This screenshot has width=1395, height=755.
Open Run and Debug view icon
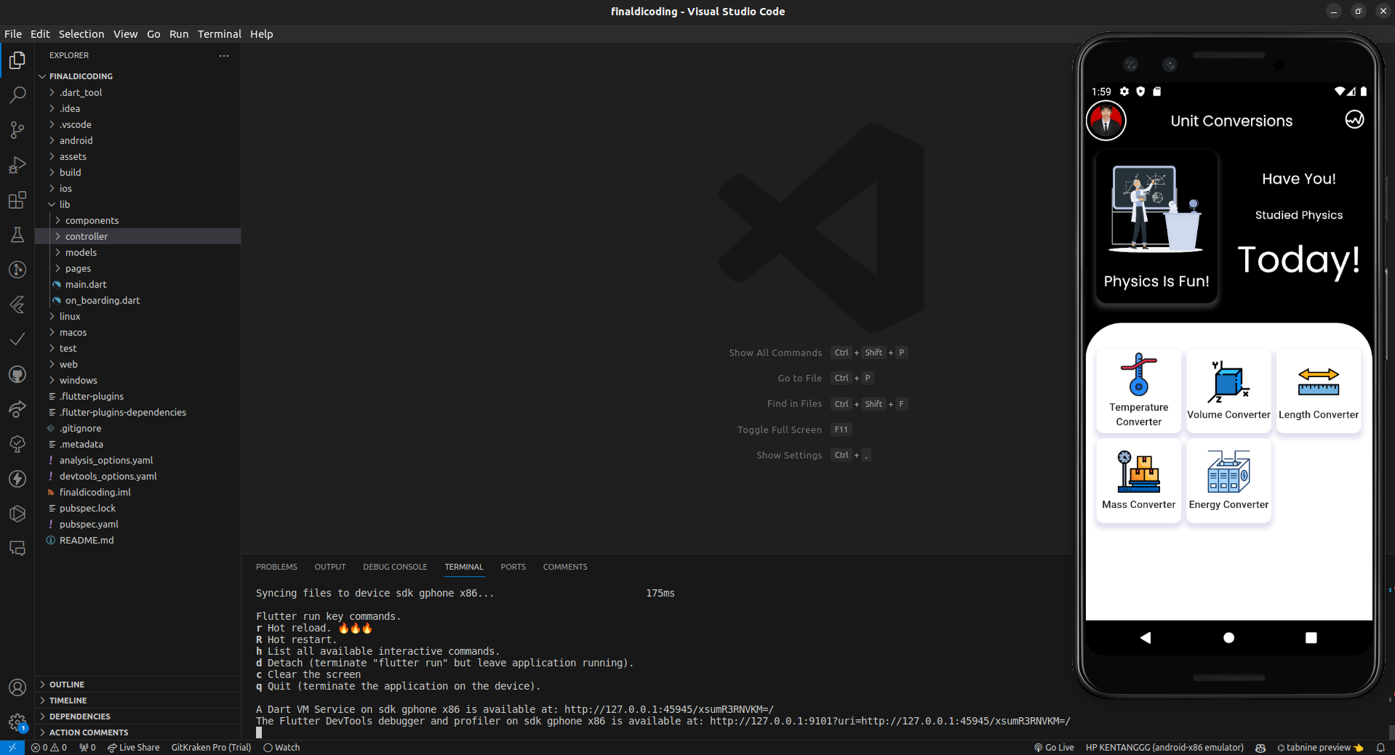click(x=17, y=165)
